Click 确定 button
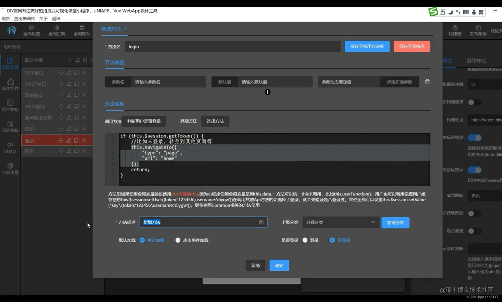This screenshot has width=502, height=302. click(279, 265)
